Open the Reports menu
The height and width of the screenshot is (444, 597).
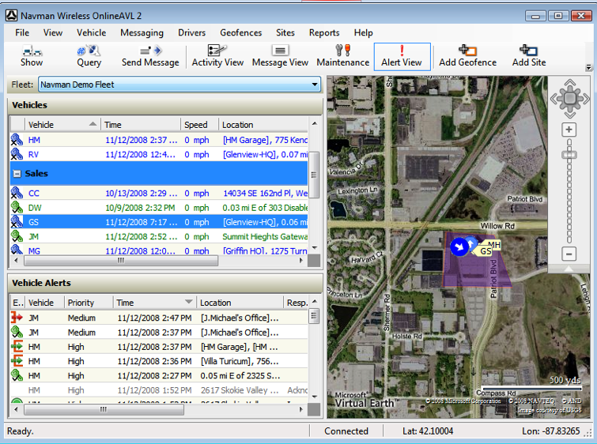[x=324, y=32]
